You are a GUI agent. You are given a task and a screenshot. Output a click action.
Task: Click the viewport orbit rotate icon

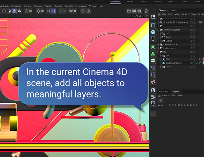click(x=144, y=16)
